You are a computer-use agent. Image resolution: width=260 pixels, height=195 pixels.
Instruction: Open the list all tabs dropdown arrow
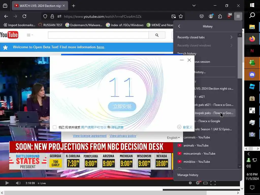tap(194, 6)
